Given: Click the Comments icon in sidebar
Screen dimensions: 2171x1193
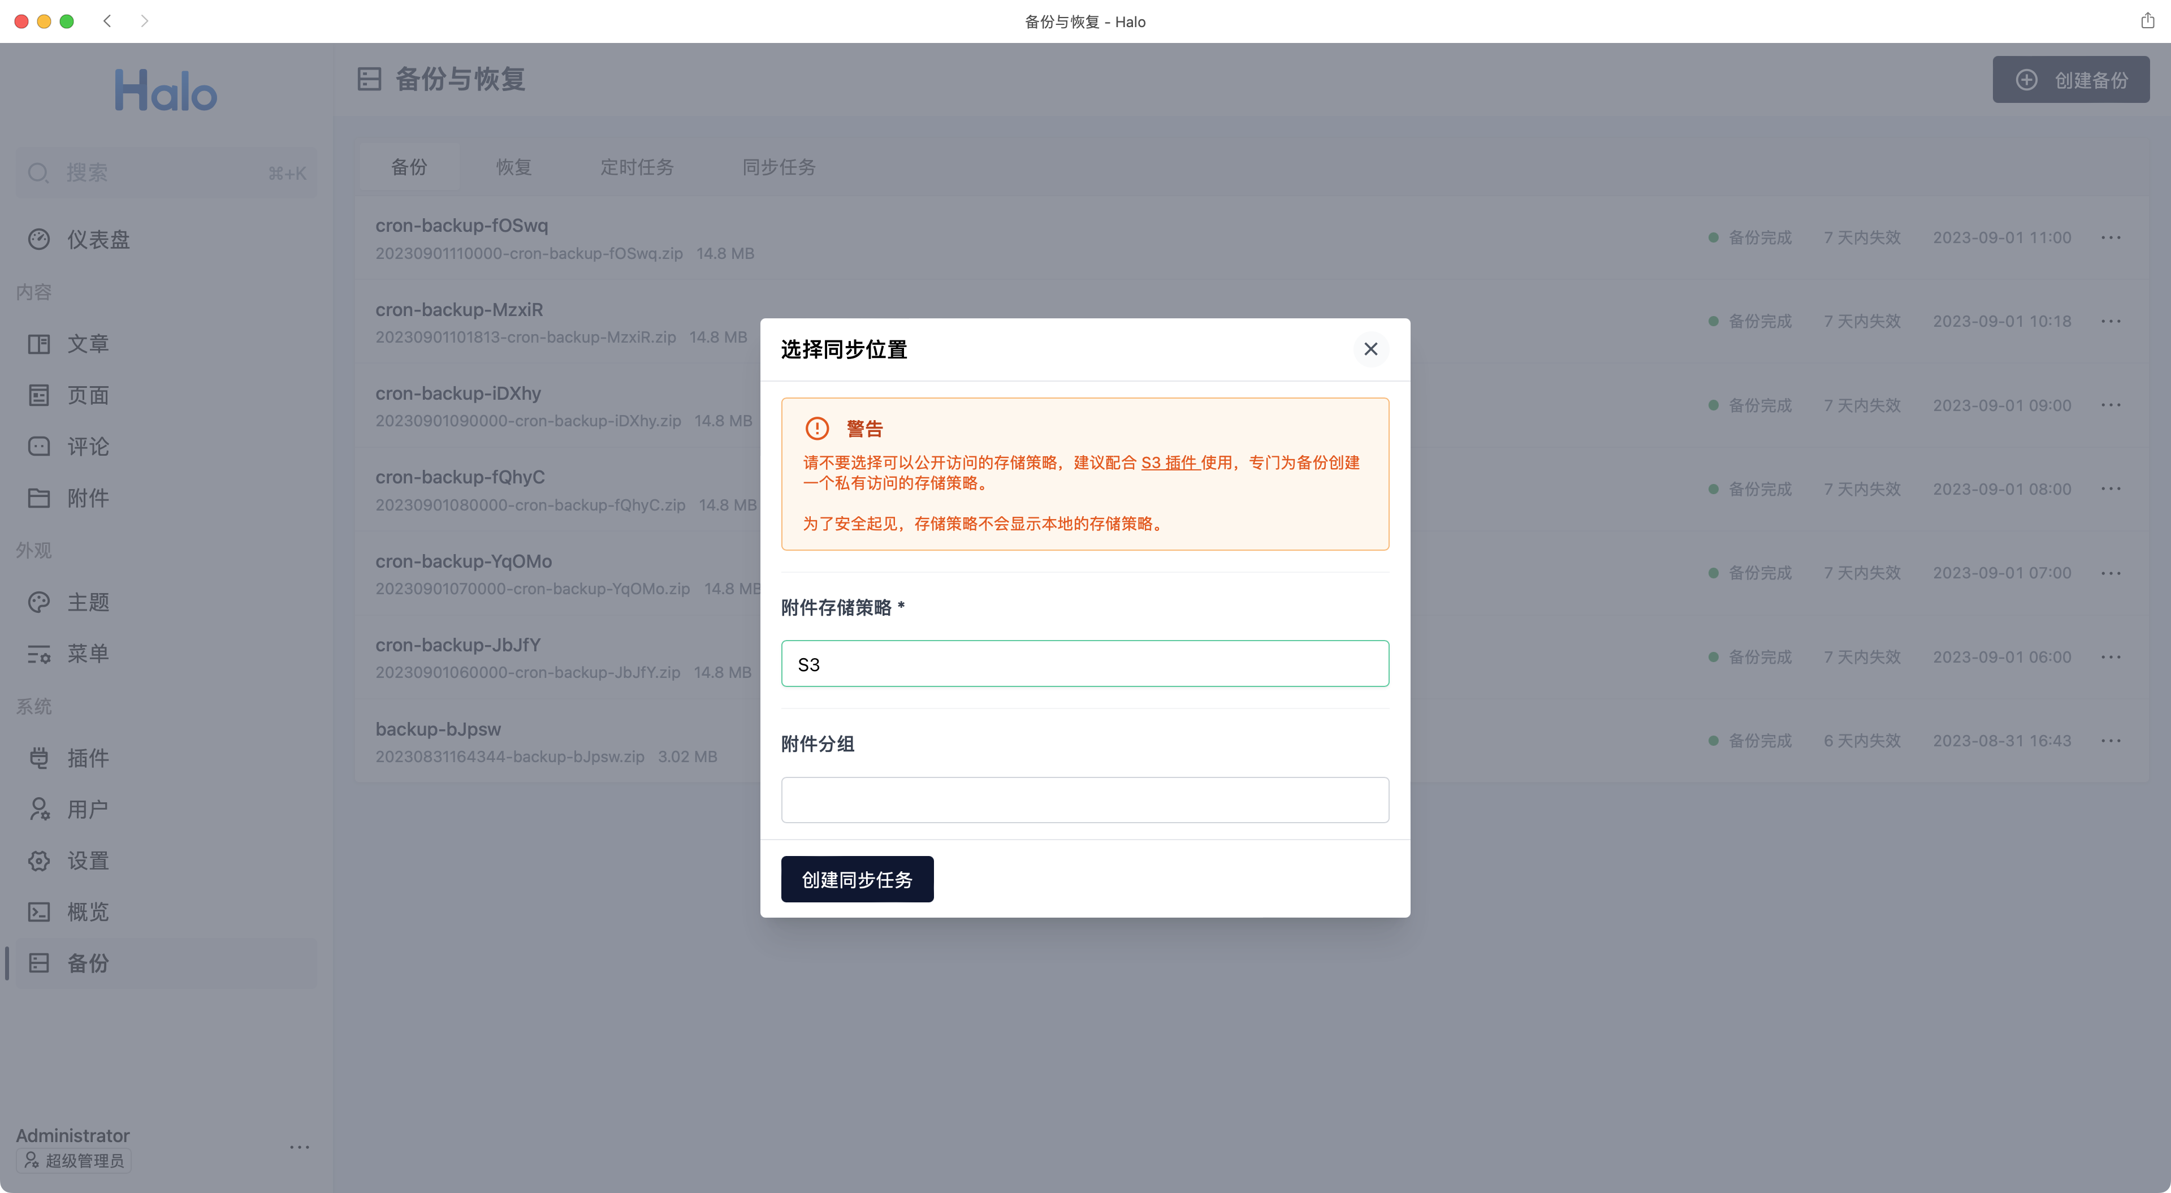Looking at the screenshot, I should pyautogui.click(x=39, y=447).
